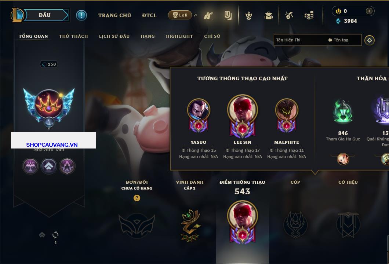Add RP with plus button
Screen dimensions: 389x264
[369, 11]
